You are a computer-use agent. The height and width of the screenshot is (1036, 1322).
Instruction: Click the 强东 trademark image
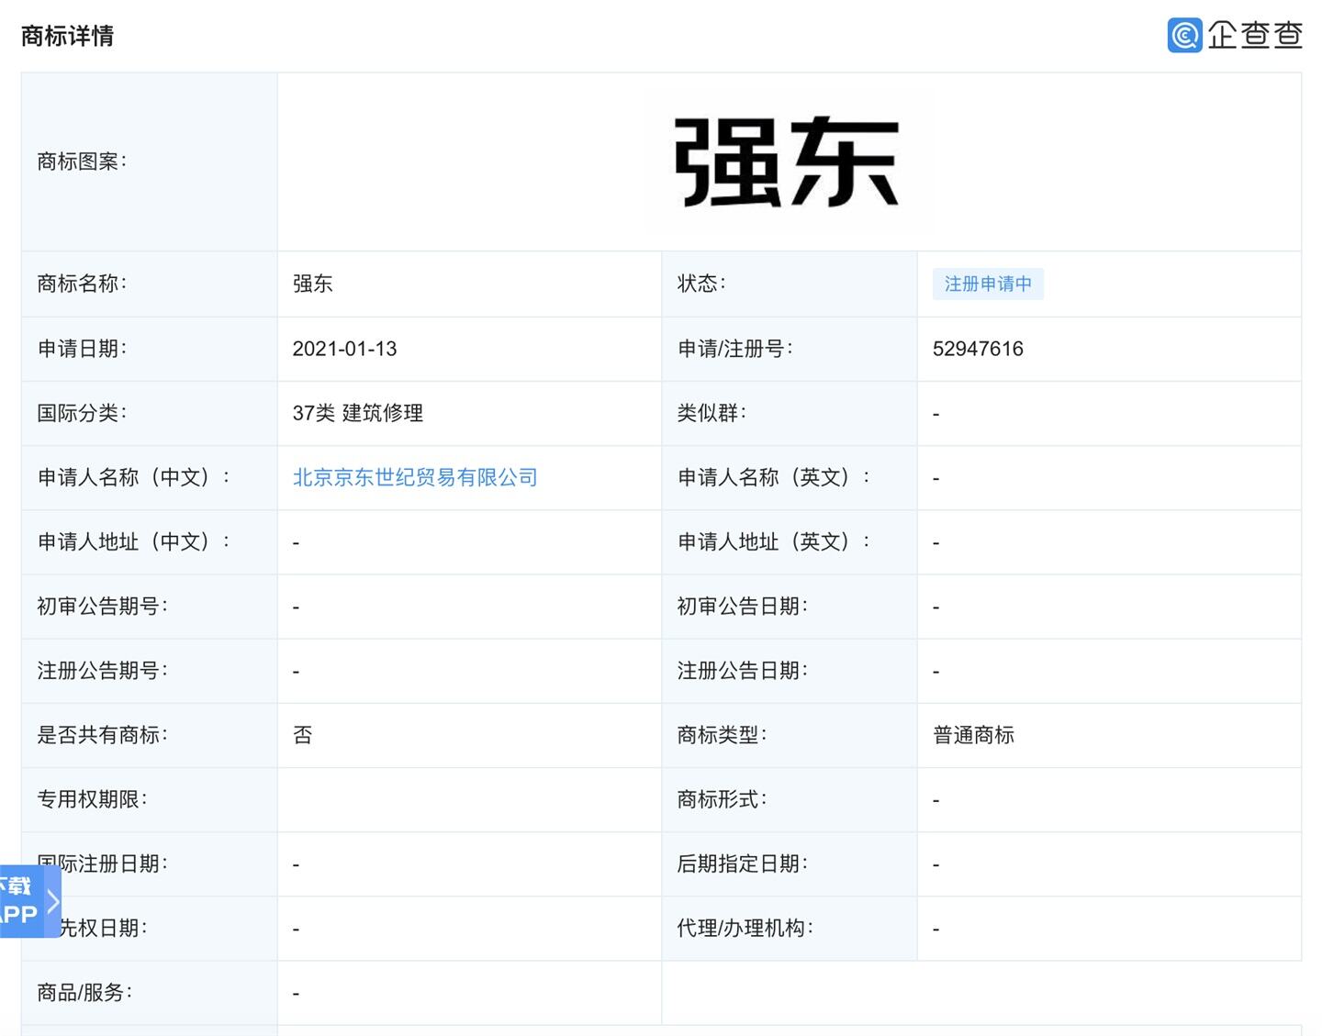tap(788, 162)
